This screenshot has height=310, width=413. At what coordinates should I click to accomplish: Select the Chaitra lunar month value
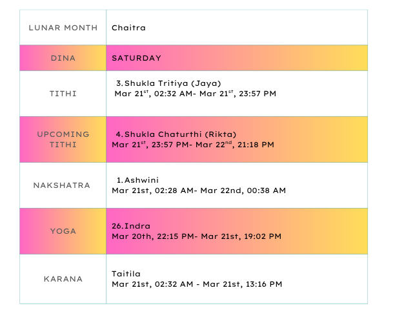click(x=128, y=28)
